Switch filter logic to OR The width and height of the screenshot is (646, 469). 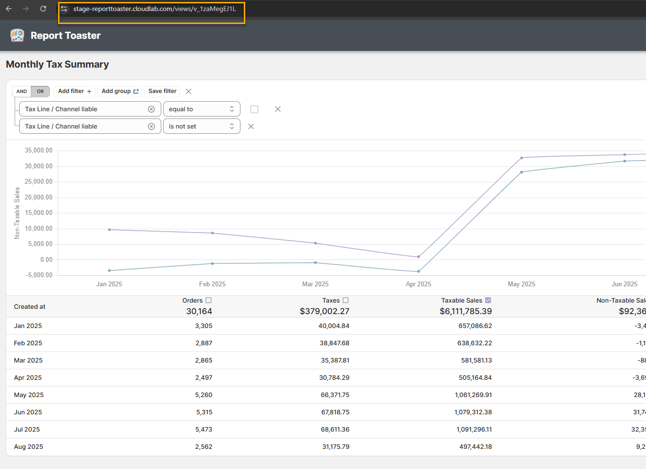click(x=40, y=92)
